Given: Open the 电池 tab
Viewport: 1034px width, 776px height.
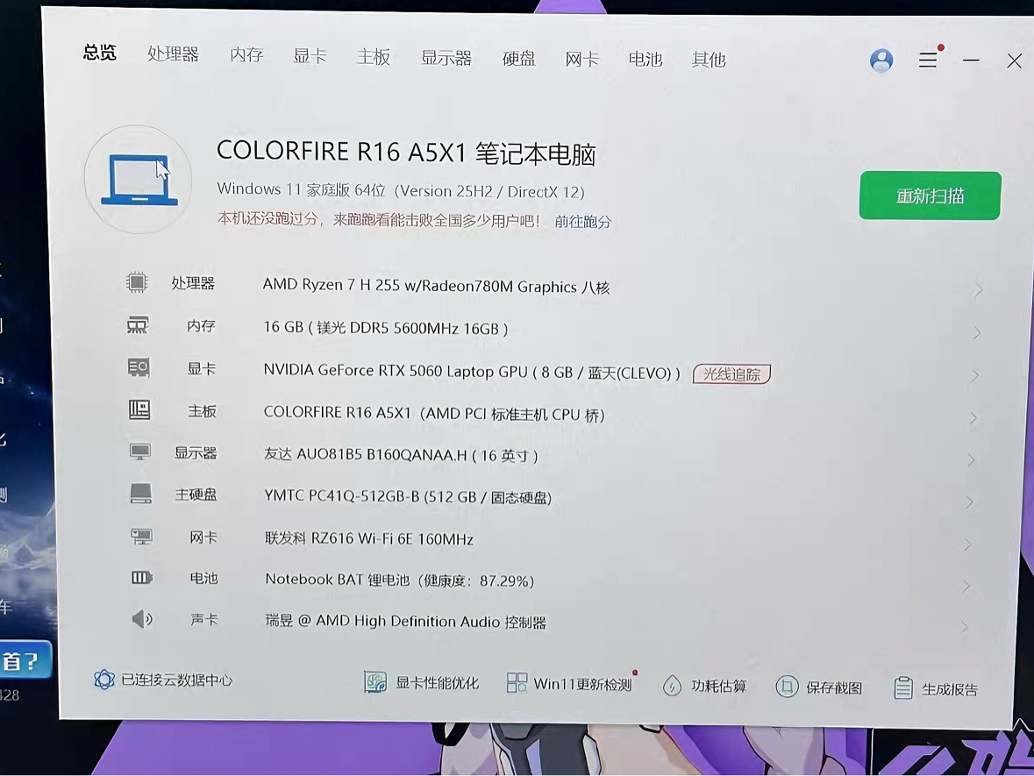Looking at the screenshot, I should pyautogui.click(x=645, y=59).
